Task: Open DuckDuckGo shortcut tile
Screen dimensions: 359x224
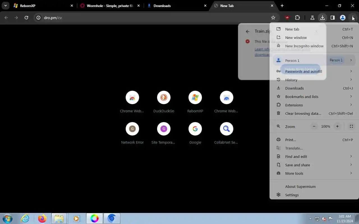Action: [x=164, y=102]
